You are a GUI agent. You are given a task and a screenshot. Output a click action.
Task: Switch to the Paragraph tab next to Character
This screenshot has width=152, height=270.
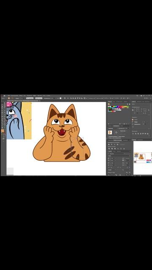click(x=114, y=151)
